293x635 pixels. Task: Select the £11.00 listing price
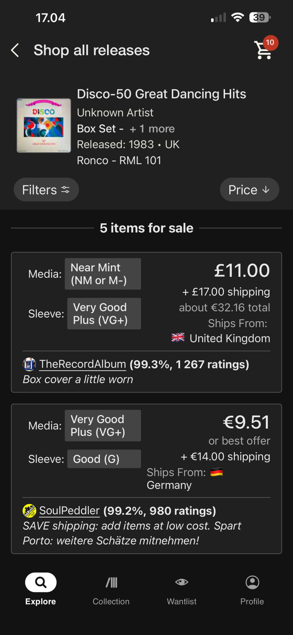242,270
